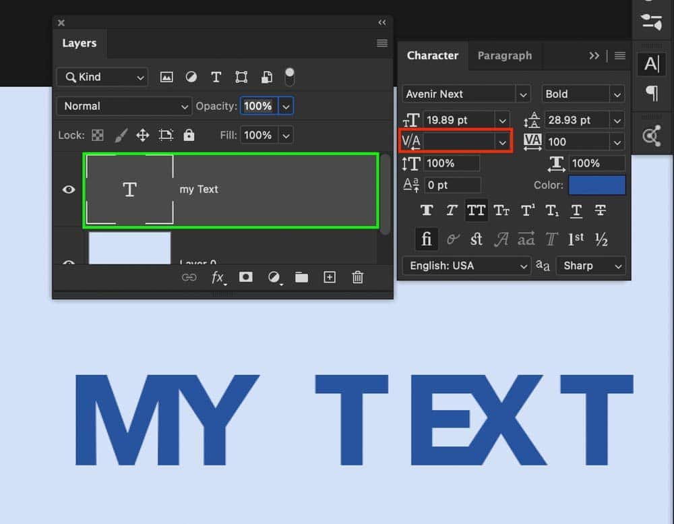
Task: Hide the my Text layer
Action: tap(67, 190)
